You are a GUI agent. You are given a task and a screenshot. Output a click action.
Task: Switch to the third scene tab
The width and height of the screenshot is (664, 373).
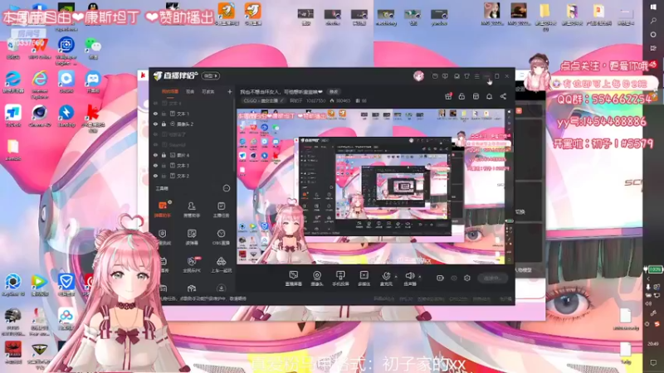[x=208, y=91]
